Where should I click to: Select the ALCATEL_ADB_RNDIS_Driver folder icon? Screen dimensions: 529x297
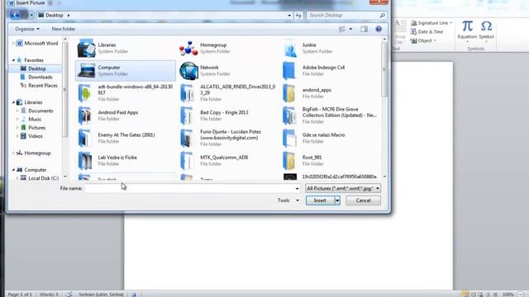188,93
